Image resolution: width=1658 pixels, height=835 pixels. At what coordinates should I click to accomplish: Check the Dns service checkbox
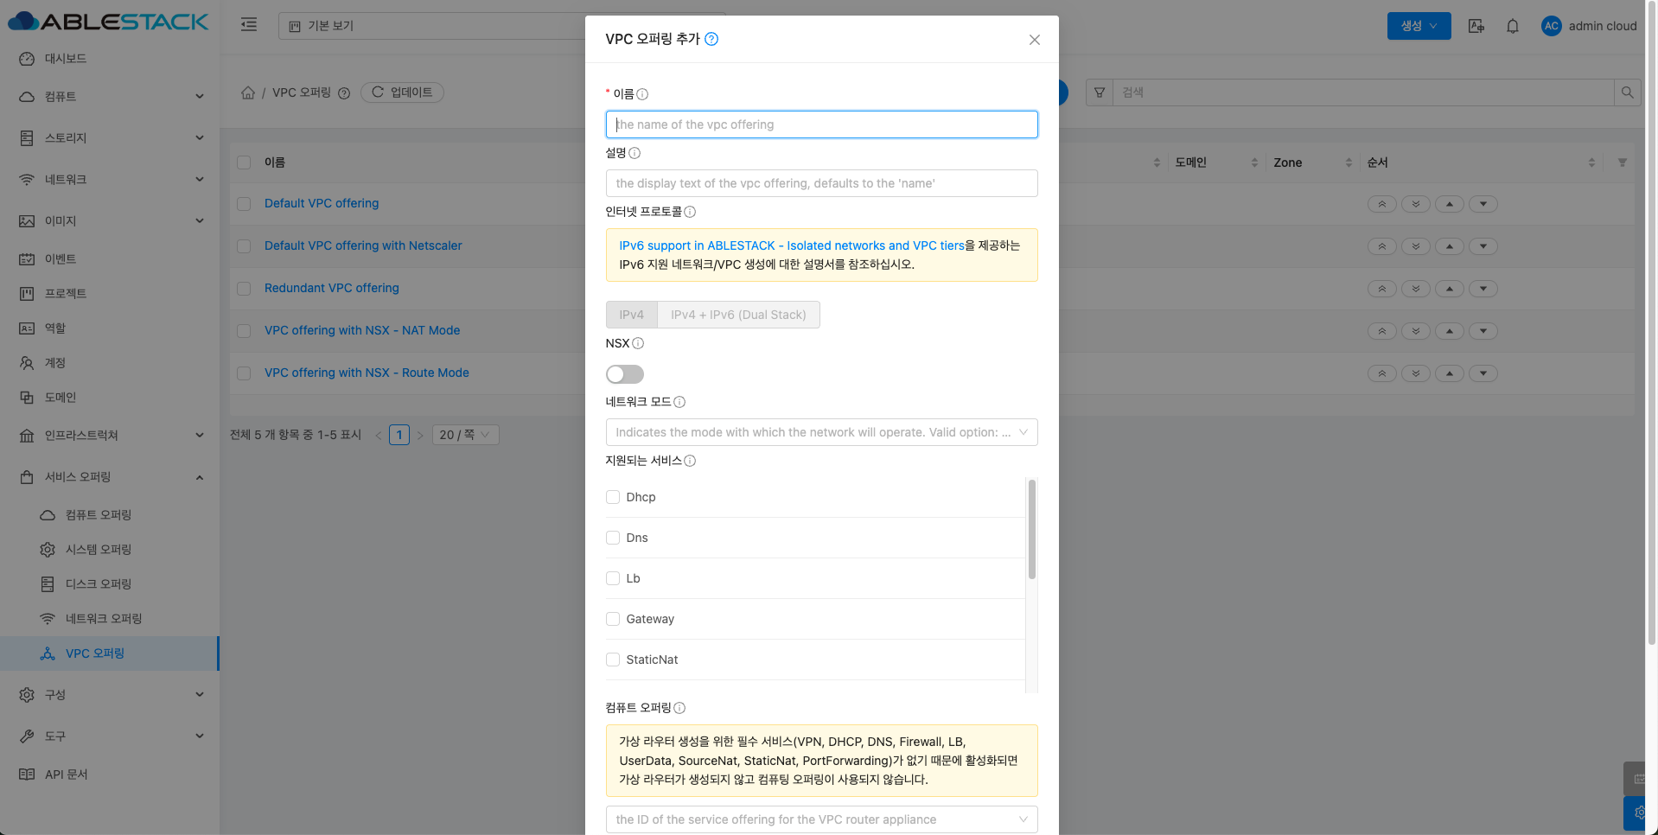(613, 538)
